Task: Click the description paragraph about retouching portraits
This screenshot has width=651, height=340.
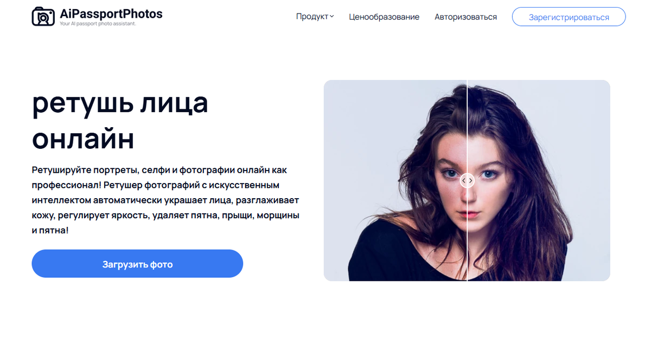Action: (x=166, y=200)
